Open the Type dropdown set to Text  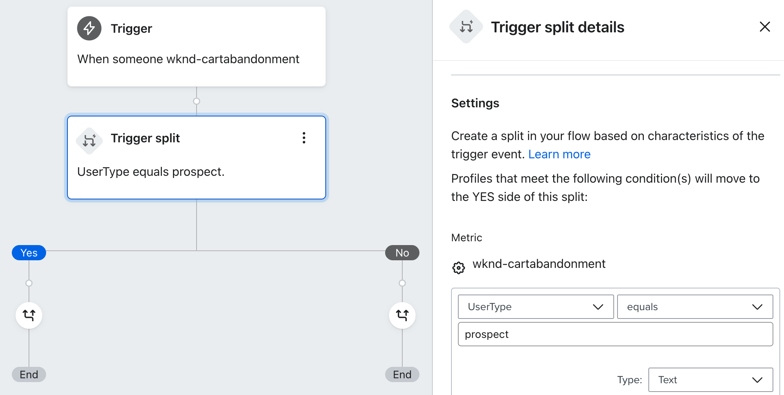710,379
